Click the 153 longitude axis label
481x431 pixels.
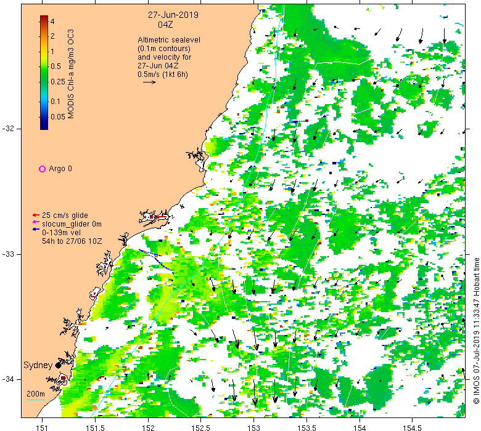tap(253, 428)
